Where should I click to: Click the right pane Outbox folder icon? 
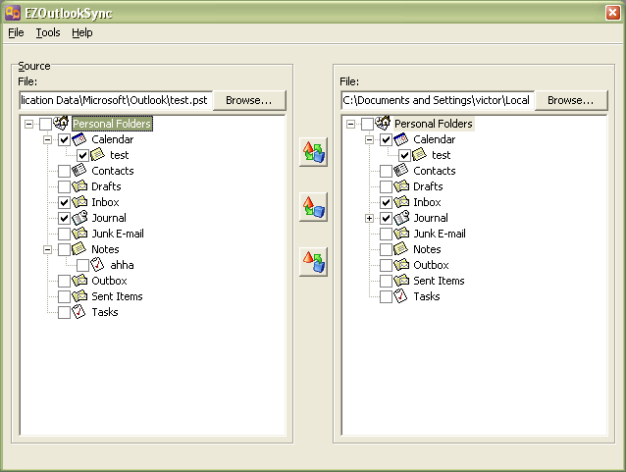click(x=401, y=264)
